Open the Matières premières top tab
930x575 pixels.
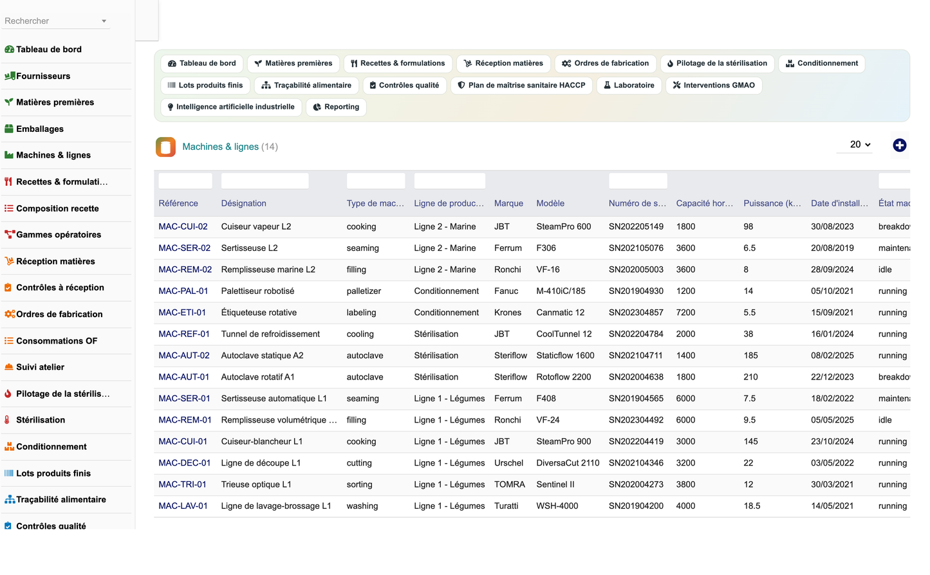[293, 64]
